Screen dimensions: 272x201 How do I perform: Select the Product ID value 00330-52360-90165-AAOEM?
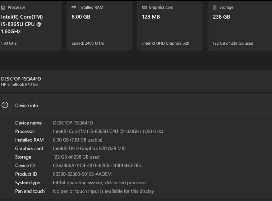[x=82, y=174]
